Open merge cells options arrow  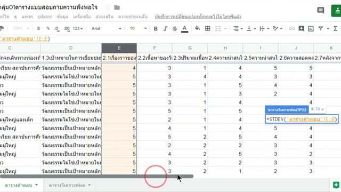(225, 28)
